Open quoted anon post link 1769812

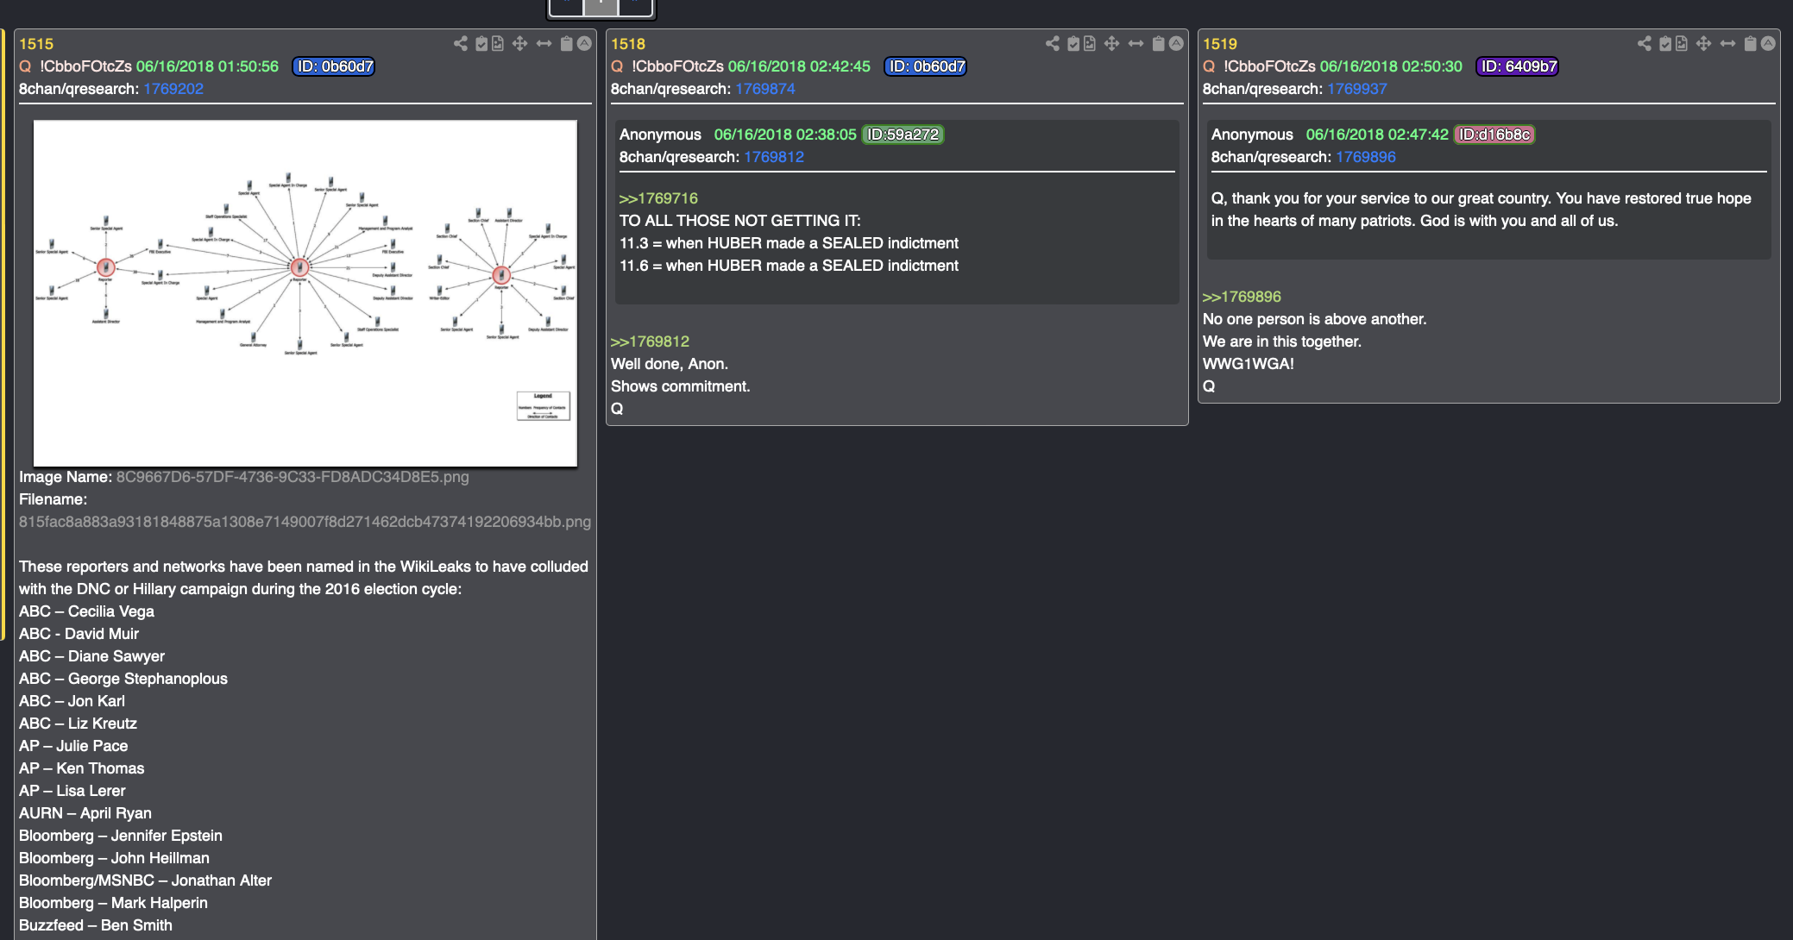(774, 157)
